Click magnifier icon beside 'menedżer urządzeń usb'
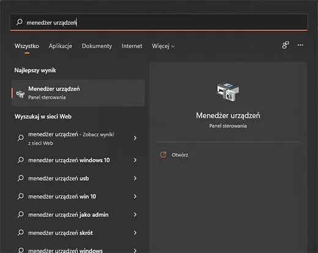This screenshot has height=253, width=318. [21, 178]
